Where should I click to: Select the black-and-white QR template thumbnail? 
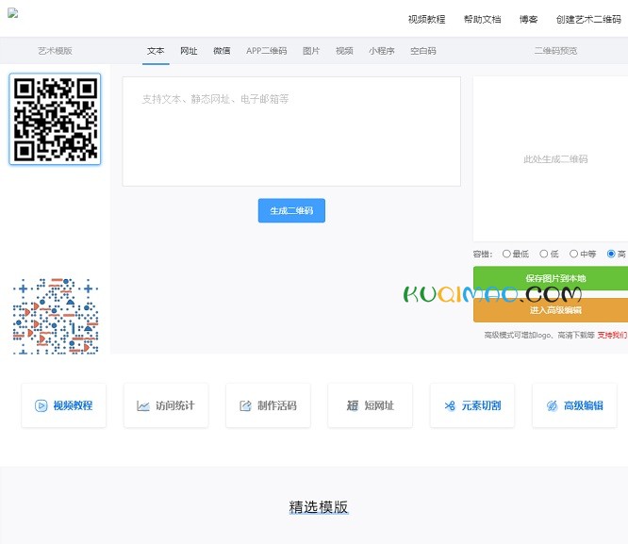pyautogui.click(x=55, y=119)
